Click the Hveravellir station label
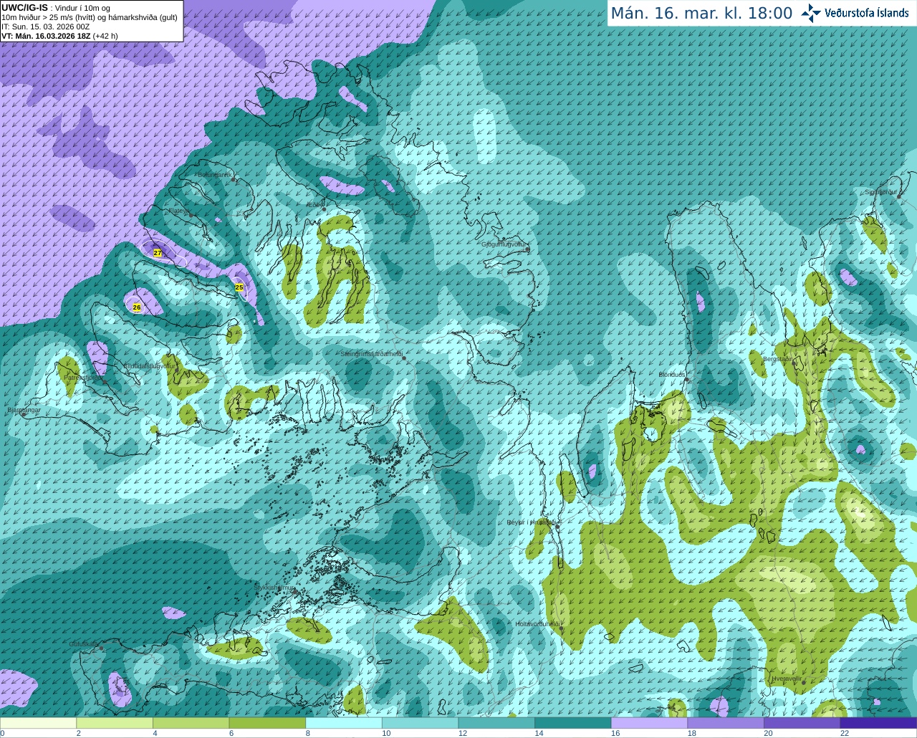The width and height of the screenshot is (917, 738). [787, 678]
